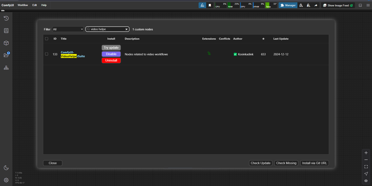The width and height of the screenshot is (372, 186).
Task: Open the node tree hierarchy sidebar icon
Action: point(6,68)
